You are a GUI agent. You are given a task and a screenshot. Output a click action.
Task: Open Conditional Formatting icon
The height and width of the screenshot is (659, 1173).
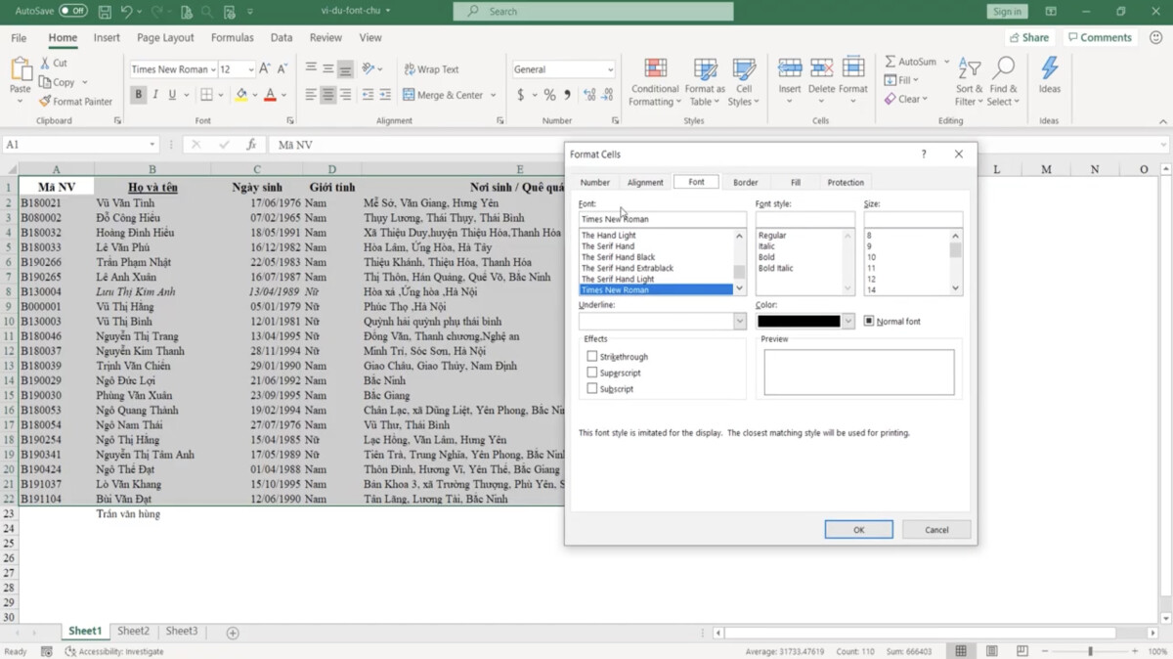656,68
